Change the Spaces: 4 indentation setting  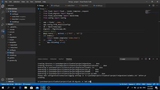tap(132, 84)
